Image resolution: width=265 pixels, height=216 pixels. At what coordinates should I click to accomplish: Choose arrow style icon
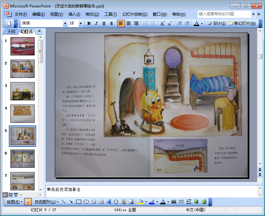pos(189,202)
